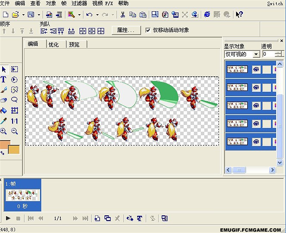Image resolution: width=286 pixels, height=233 pixels.
Task: Open an existing file via folder icon
Action: [x=16, y=14]
